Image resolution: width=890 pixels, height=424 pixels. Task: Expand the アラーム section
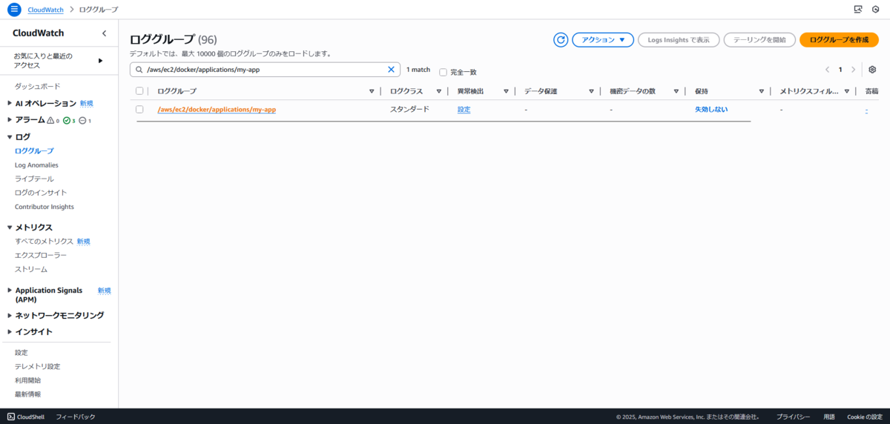(10, 120)
